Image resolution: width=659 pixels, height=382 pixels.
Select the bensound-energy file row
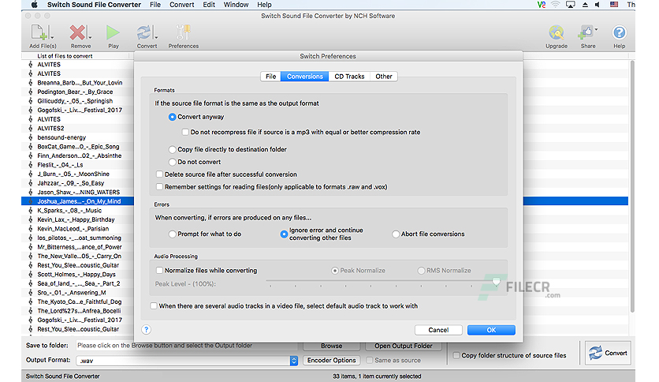(x=77, y=137)
